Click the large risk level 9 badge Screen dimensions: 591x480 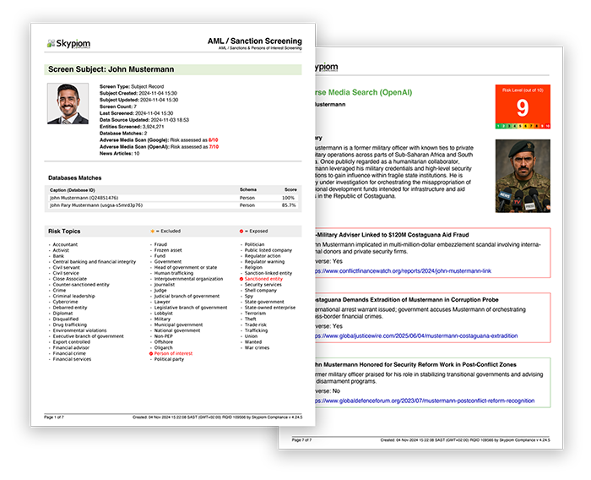tap(523, 106)
